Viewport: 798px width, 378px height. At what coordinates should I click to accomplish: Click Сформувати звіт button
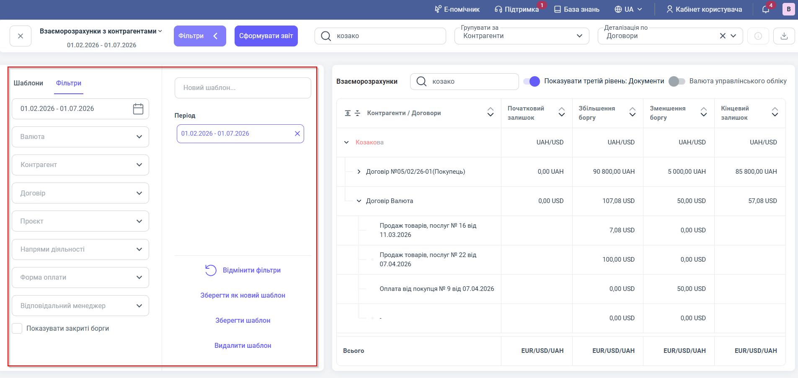pyautogui.click(x=266, y=36)
